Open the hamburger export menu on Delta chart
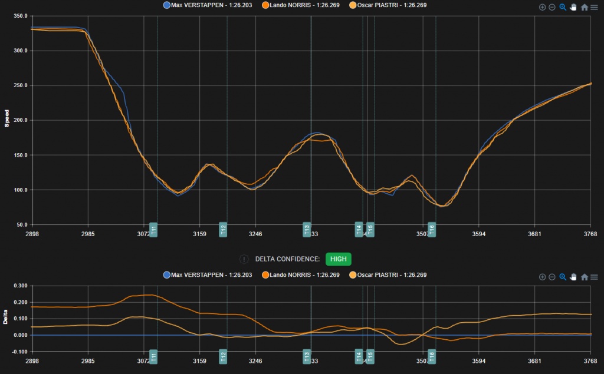This screenshot has height=374, width=604. click(x=594, y=277)
